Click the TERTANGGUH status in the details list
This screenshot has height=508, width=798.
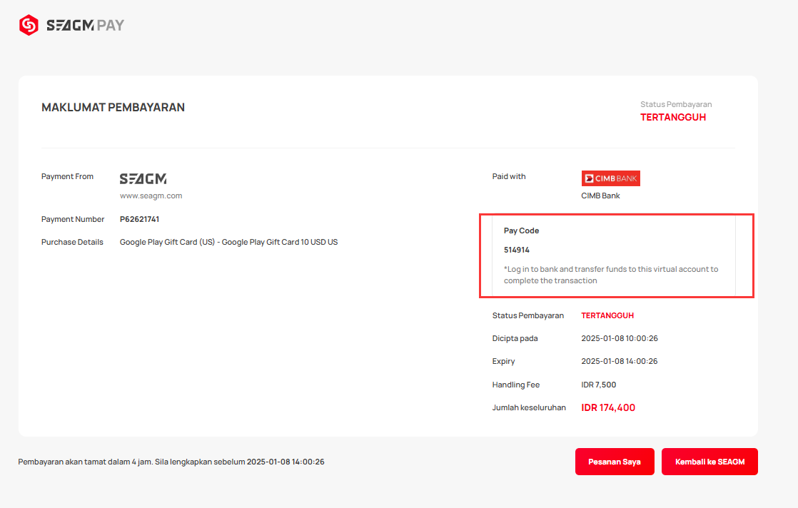pos(607,315)
